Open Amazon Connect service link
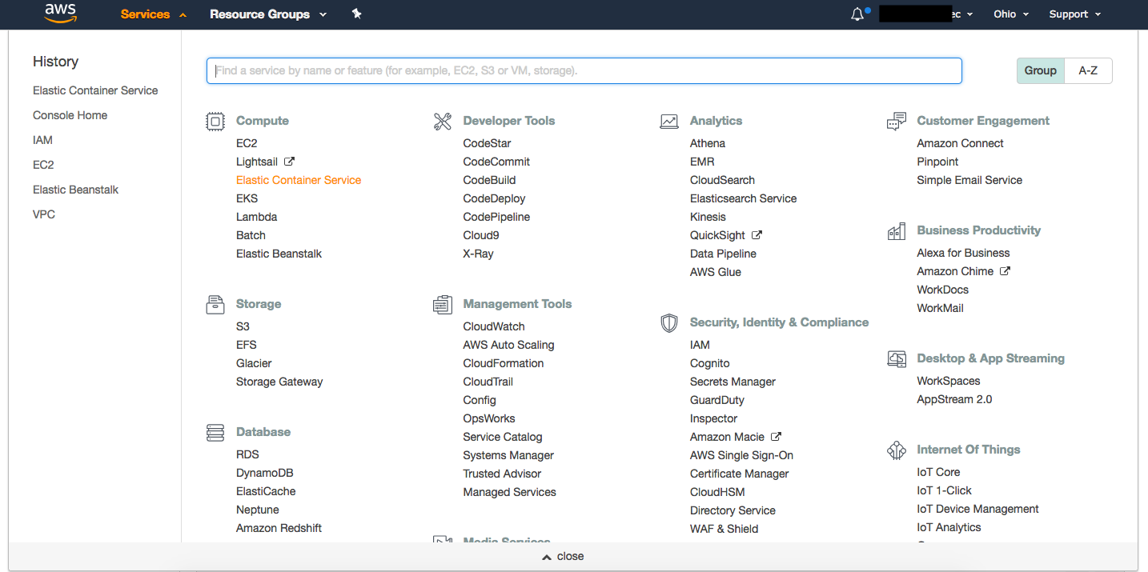This screenshot has height=572, width=1148. coord(960,143)
